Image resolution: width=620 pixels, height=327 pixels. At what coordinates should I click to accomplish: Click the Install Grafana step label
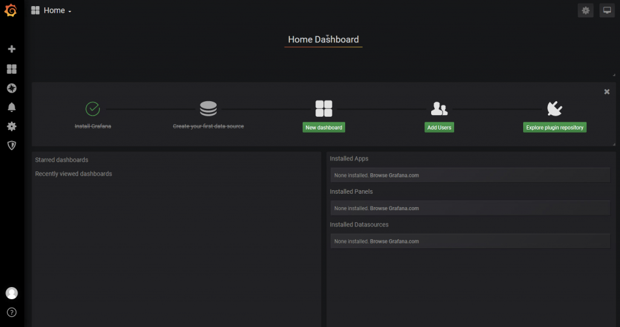93,126
